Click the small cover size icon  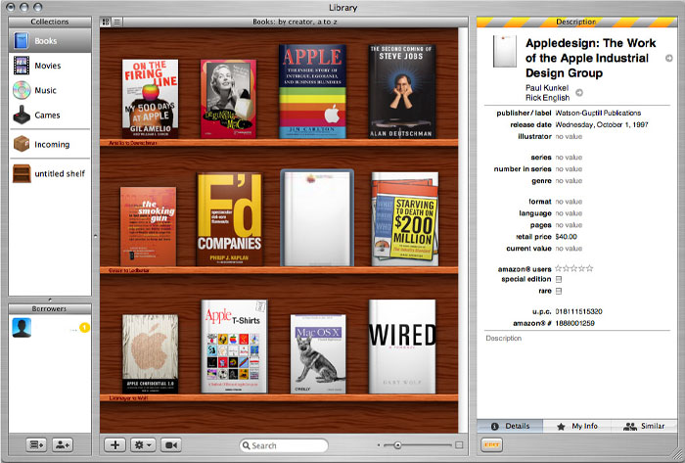coord(379,445)
